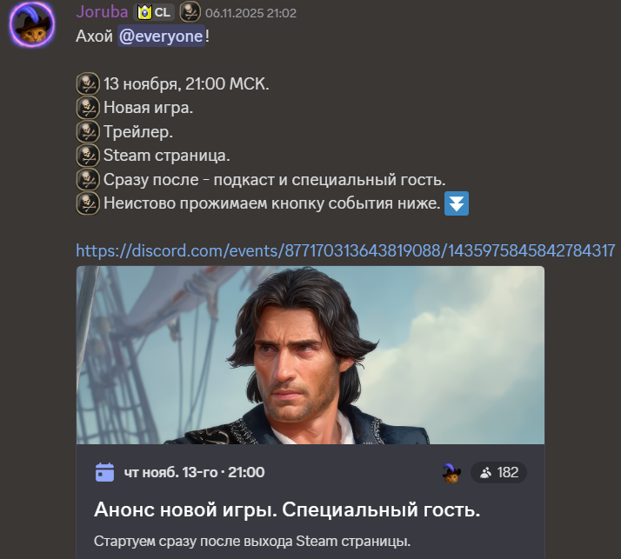Click the skull role icon beside the username
The height and width of the screenshot is (559, 621).
click(x=190, y=13)
